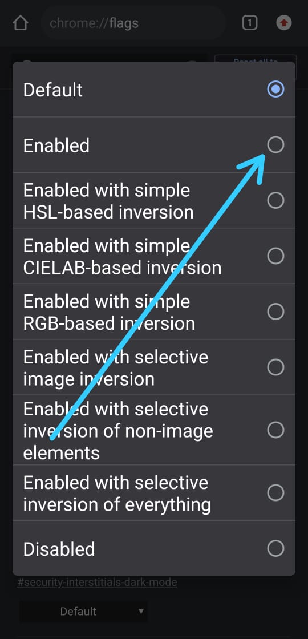Open the Default dropdown below security-interstitials flag
The height and width of the screenshot is (639, 308).
pyautogui.click(x=83, y=611)
